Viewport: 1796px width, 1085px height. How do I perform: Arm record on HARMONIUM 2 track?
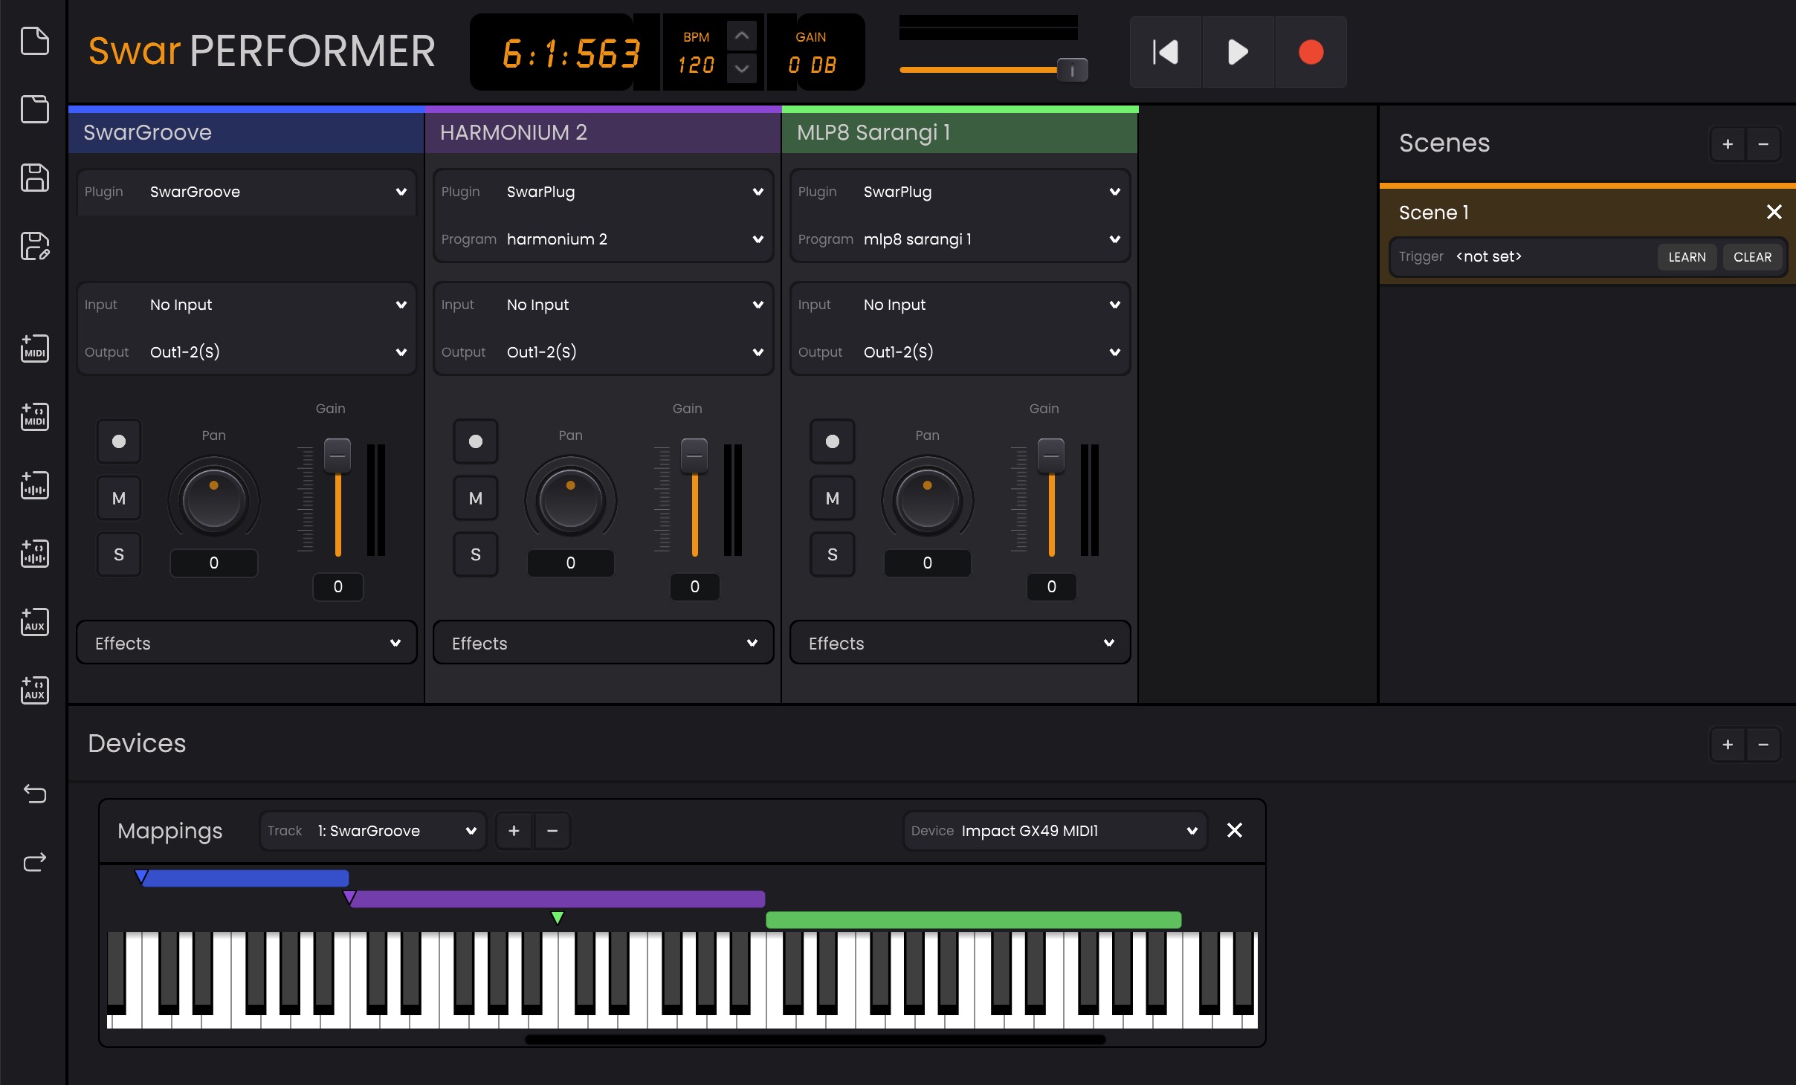point(476,441)
